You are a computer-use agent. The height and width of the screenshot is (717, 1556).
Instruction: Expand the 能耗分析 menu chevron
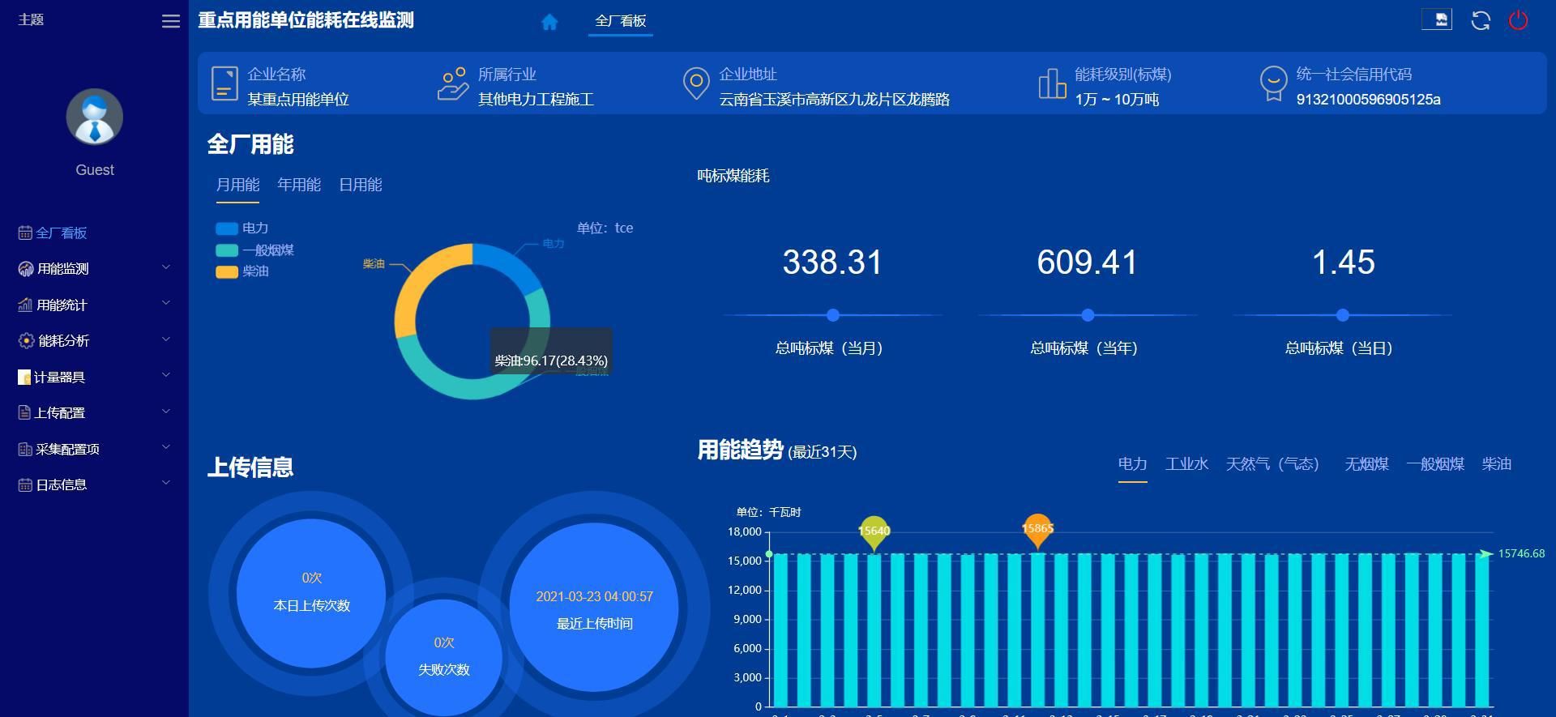click(x=165, y=339)
